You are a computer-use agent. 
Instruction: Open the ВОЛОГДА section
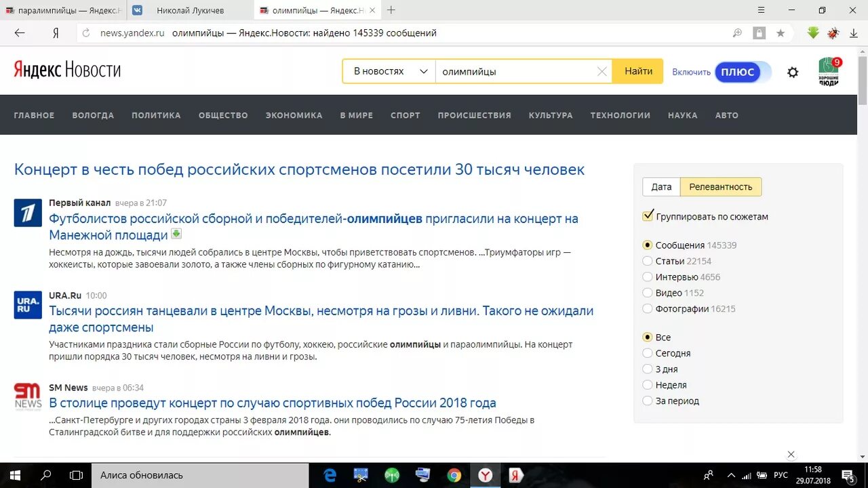(x=93, y=115)
